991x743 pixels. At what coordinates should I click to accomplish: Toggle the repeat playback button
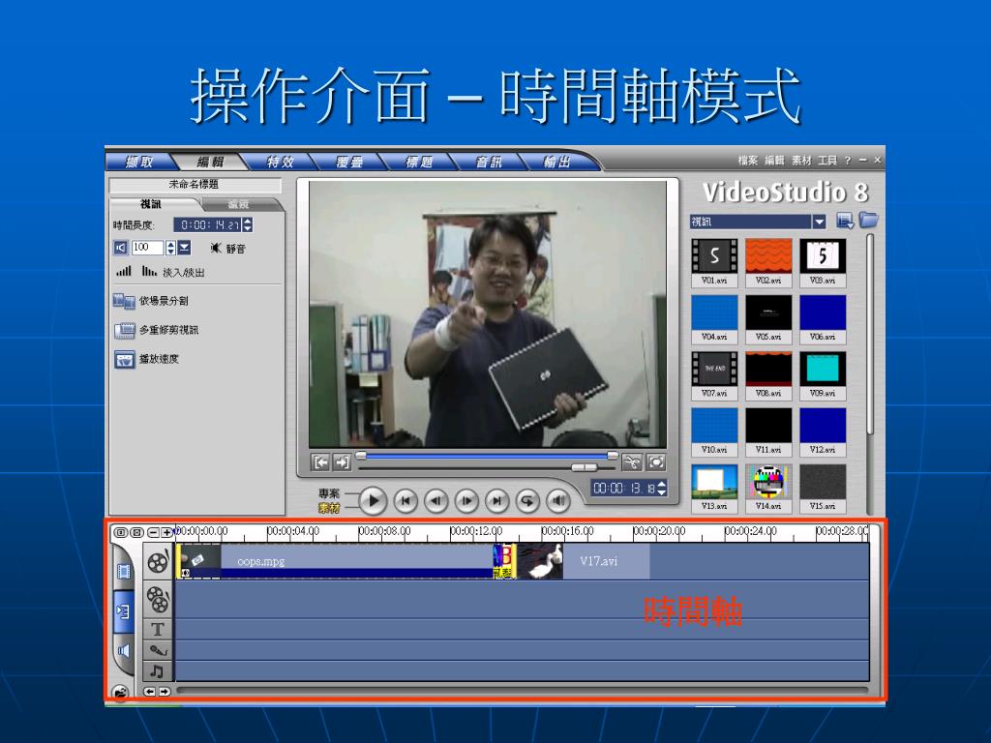coord(527,501)
